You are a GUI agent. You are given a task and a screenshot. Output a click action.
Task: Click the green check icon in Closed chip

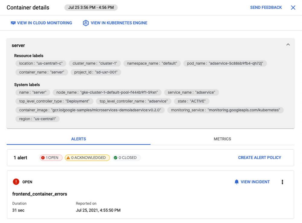[116, 158]
